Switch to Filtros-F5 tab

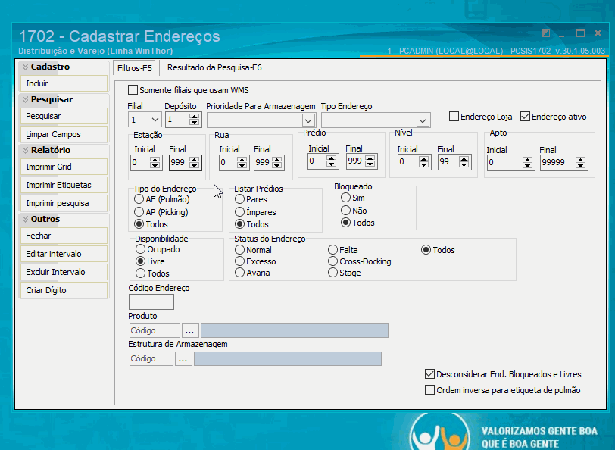click(135, 68)
